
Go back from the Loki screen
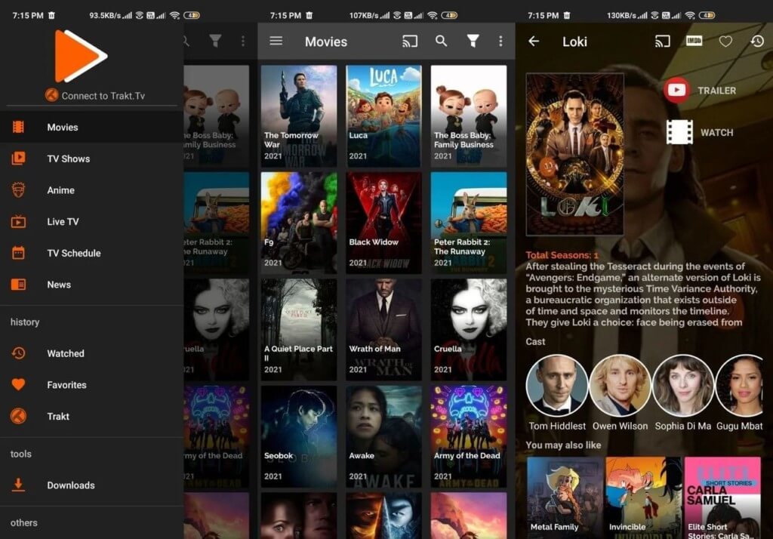pos(534,42)
